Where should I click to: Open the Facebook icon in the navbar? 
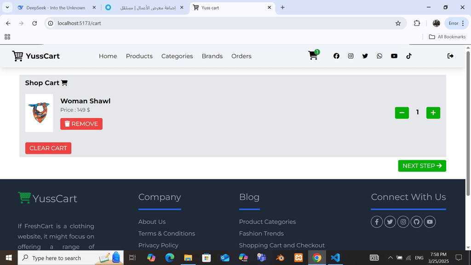coord(336,56)
